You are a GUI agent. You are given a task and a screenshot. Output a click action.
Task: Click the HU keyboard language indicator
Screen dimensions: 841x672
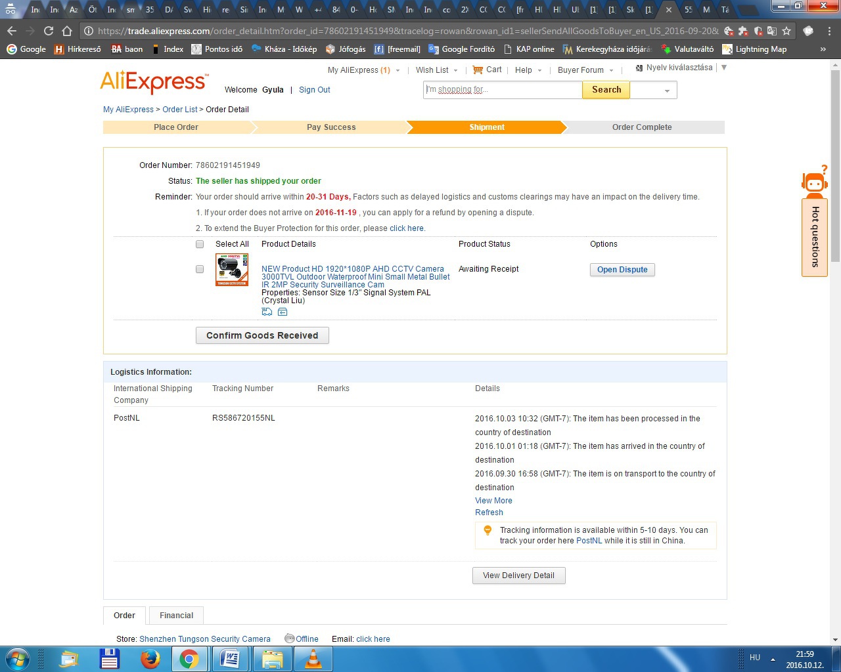pos(755,658)
